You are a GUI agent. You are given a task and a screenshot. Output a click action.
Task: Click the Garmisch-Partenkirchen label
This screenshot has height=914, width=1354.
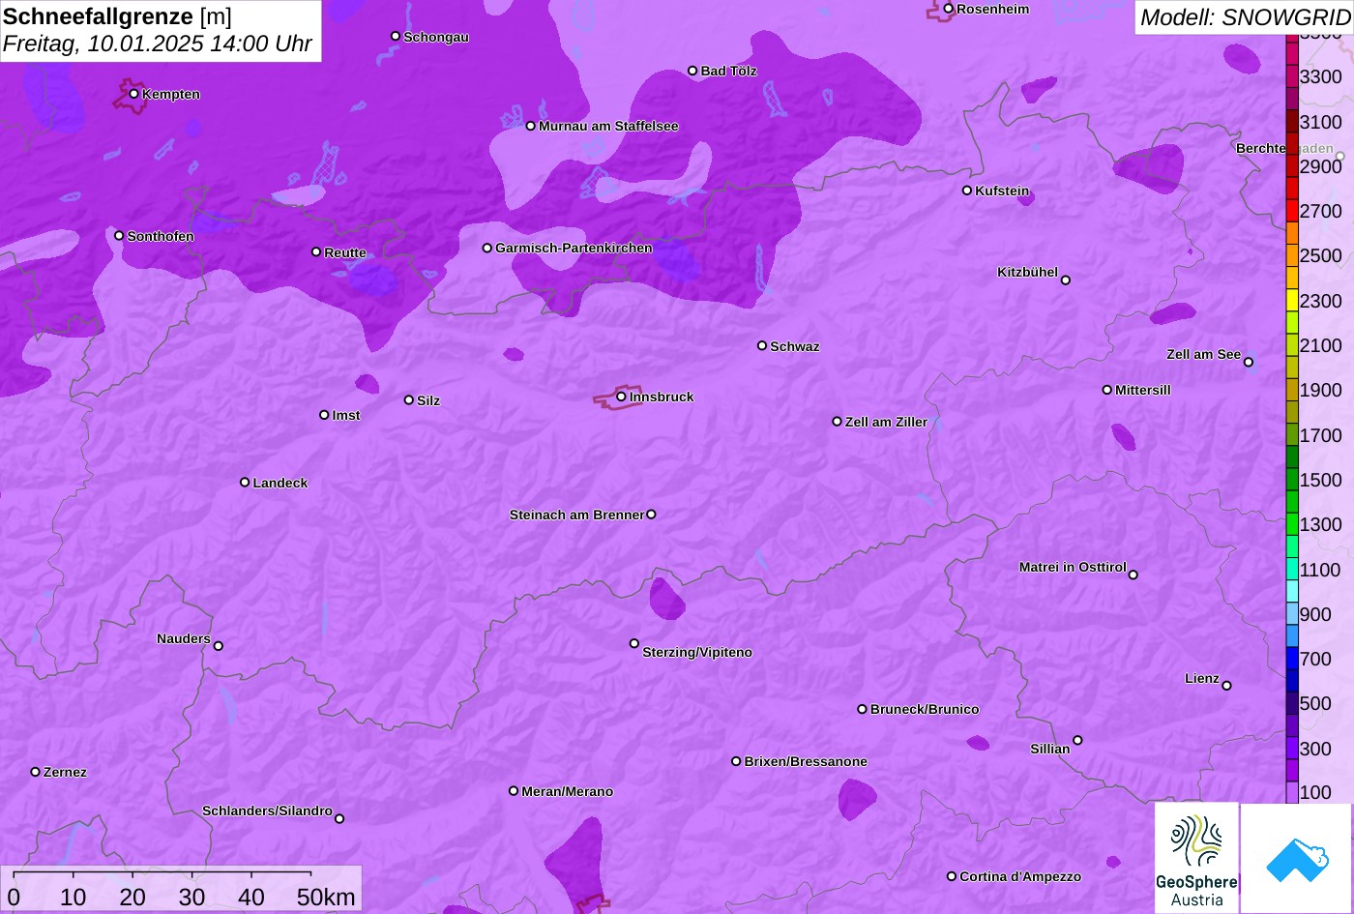pyautogui.click(x=574, y=249)
